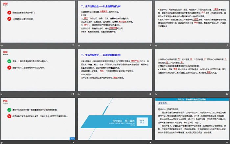Click the animation star icon under slide 9
This screenshot has width=230, height=144.
click(156, 45)
